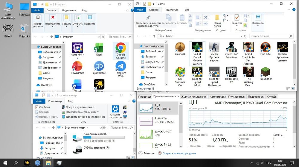Click РУС language indicator in taskbar

[269, 163]
